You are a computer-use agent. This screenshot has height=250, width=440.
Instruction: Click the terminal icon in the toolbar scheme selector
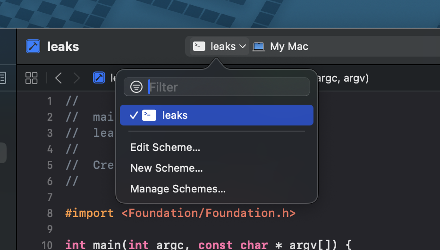[199, 46]
